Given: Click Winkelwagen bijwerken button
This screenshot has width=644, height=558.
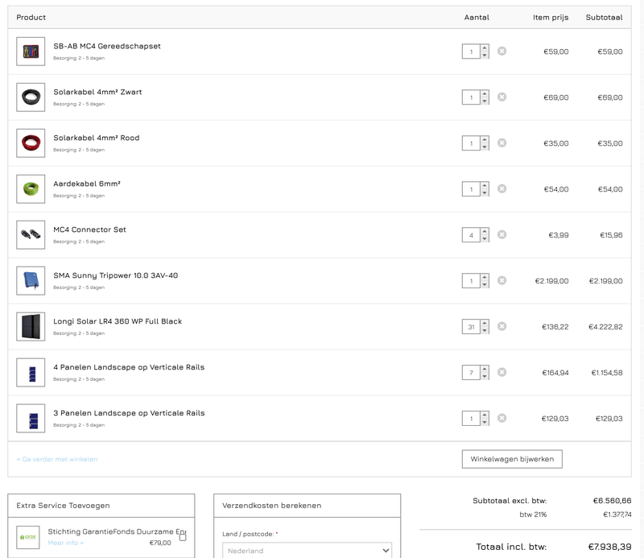Looking at the screenshot, I should pyautogui.click(x=512, y=459).
